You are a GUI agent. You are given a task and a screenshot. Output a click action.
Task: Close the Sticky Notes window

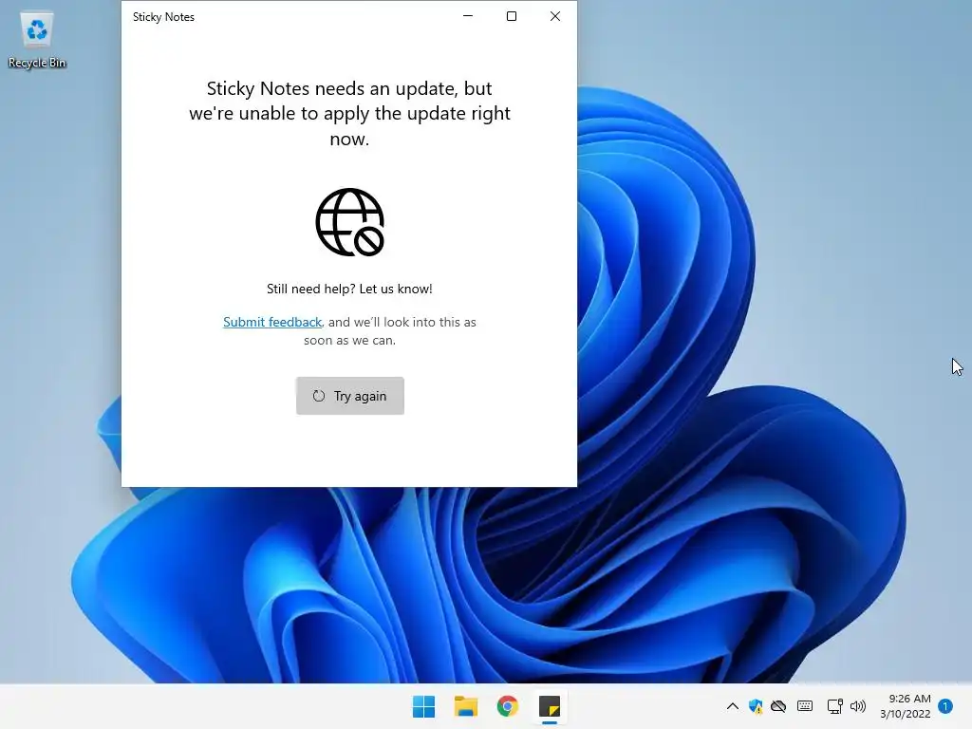click(555, 16)
